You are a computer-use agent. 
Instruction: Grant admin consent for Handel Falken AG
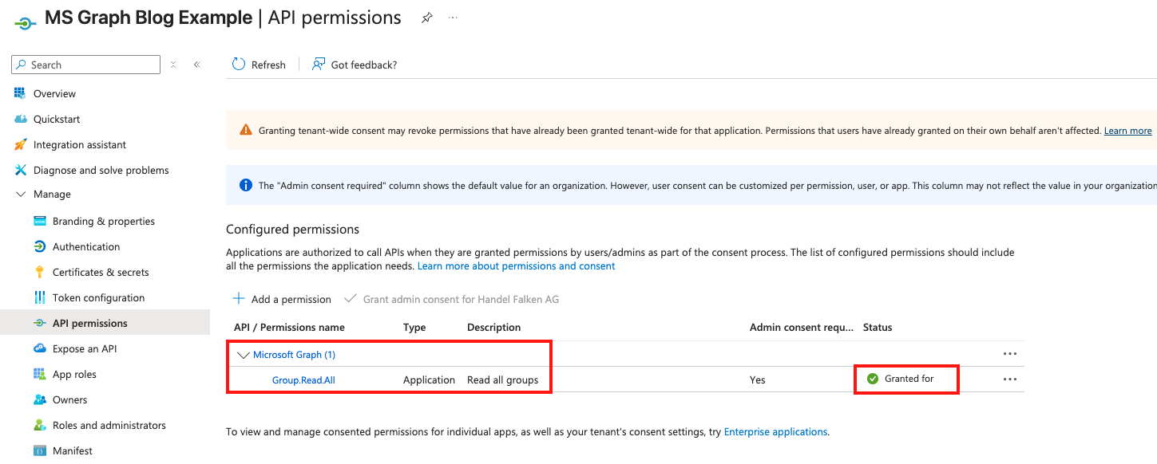451,299
